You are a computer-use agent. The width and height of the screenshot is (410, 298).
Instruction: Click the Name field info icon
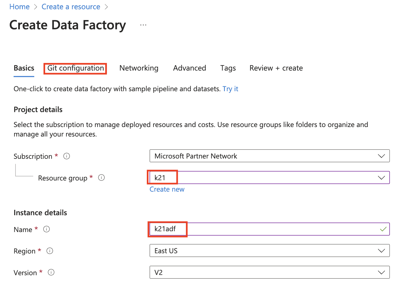[46, 229]
